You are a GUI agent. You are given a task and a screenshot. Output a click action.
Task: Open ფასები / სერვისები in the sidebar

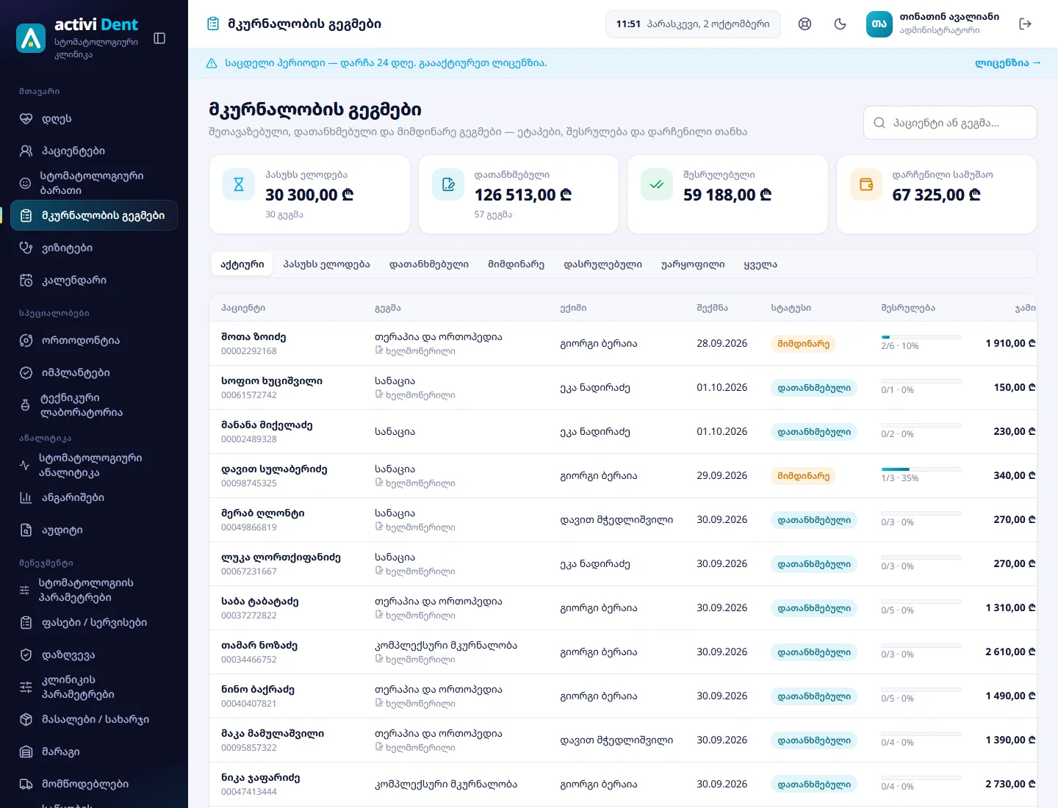[x=94, y=622]
